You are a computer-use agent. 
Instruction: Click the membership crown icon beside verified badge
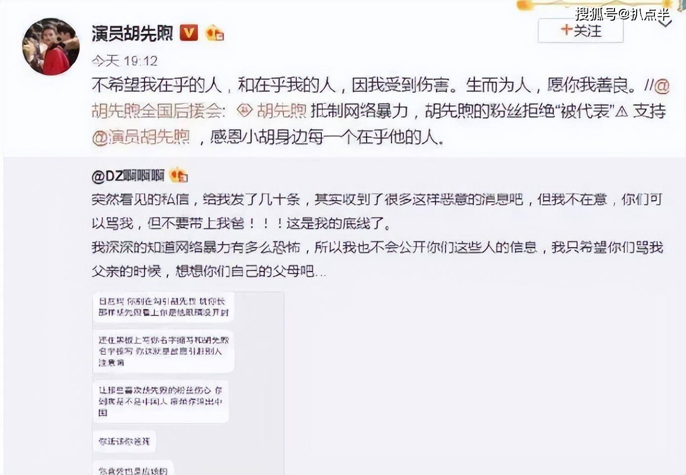point(215,33)
